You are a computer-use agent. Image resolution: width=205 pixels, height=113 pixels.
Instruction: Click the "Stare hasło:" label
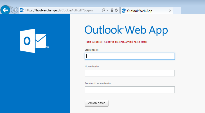[92, 50]
